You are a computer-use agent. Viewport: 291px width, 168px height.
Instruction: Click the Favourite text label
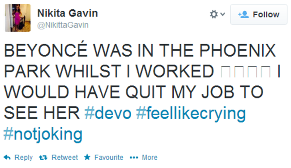coord(109,157)
